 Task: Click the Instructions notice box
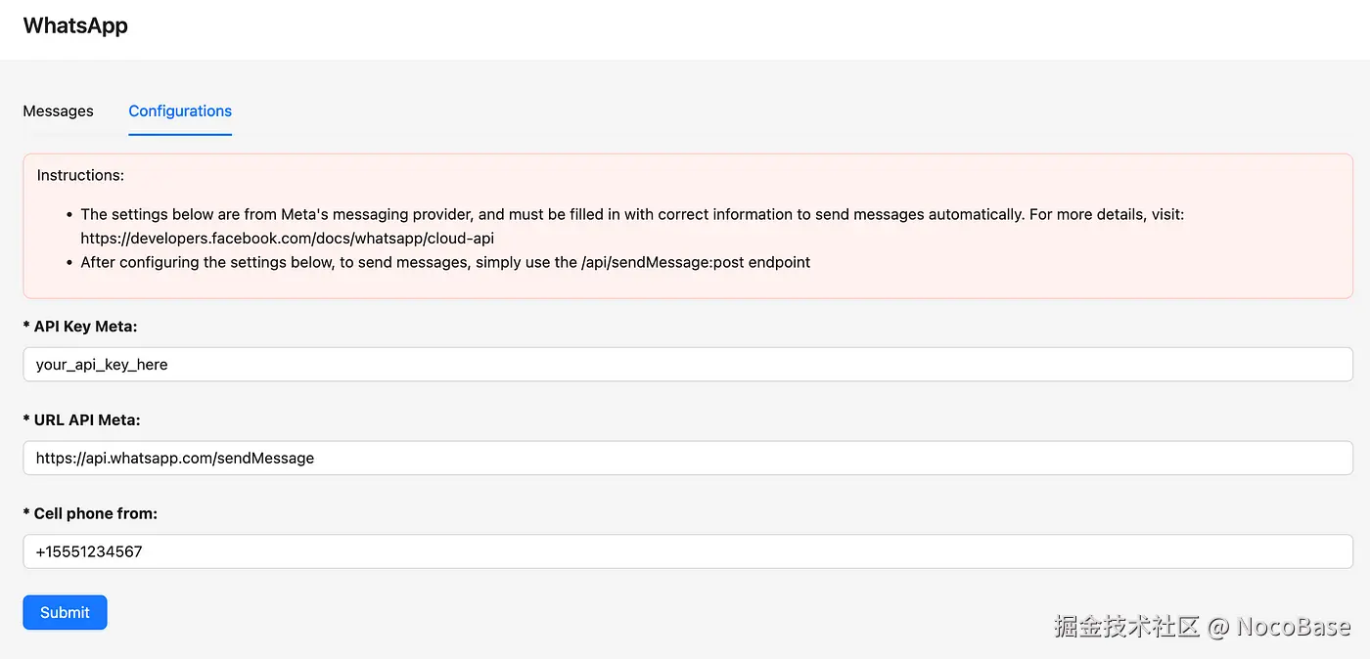(x=685, y=225)
